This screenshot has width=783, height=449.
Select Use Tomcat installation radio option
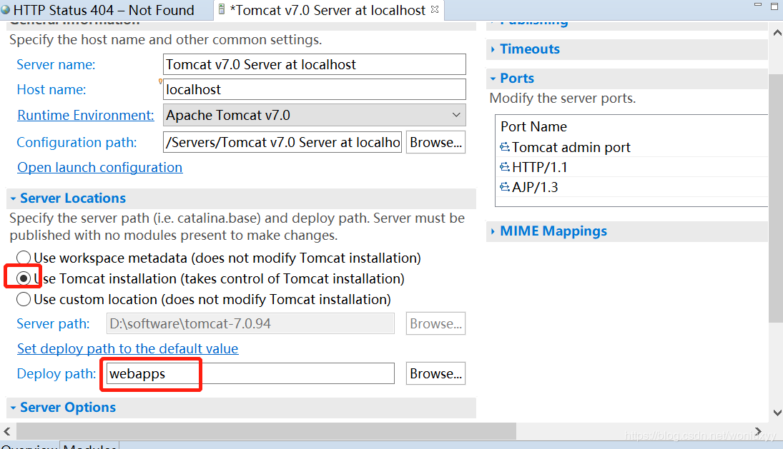[24, 278]
